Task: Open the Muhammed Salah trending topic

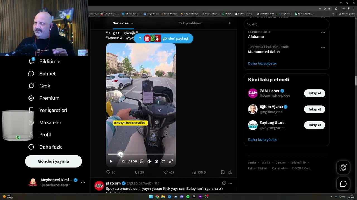Action: [x=264, y=52]
